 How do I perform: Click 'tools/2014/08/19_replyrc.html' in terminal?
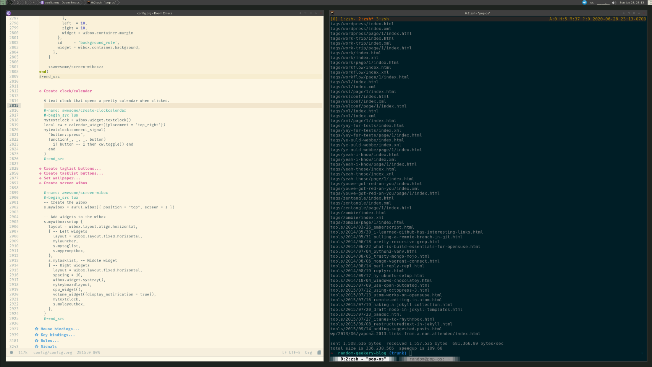pos(367,271)
